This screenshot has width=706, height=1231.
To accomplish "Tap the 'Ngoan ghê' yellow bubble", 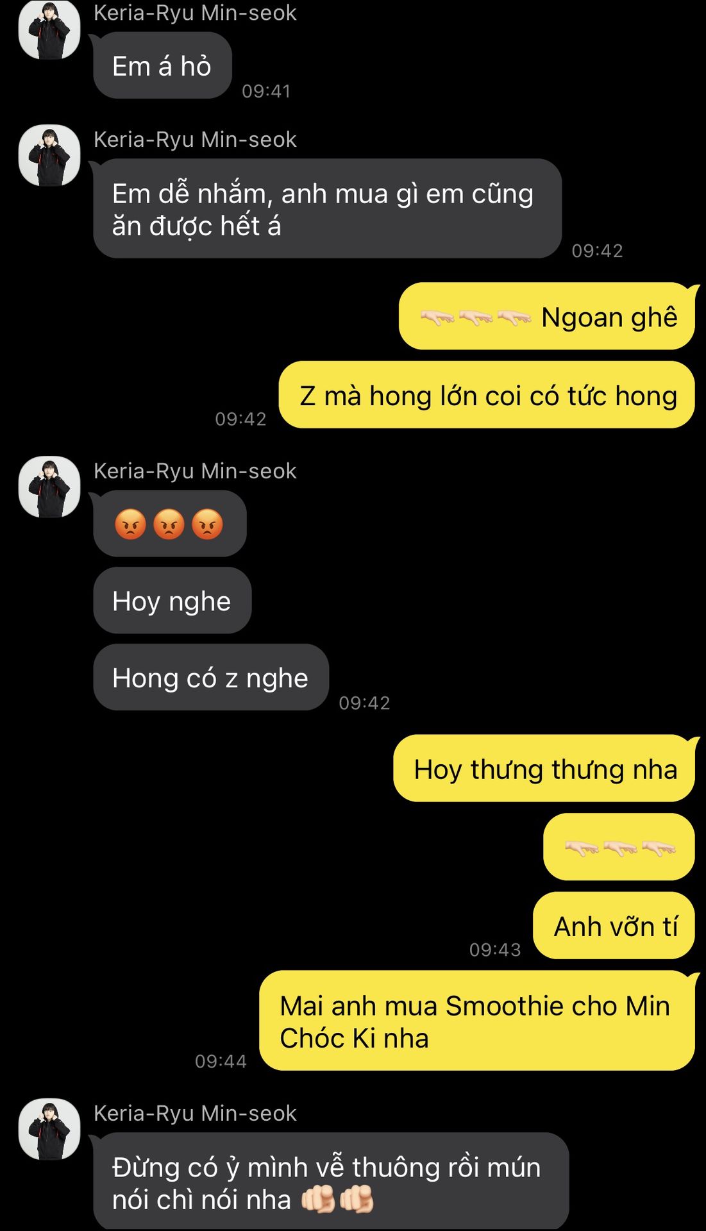I will pos(547,316).
